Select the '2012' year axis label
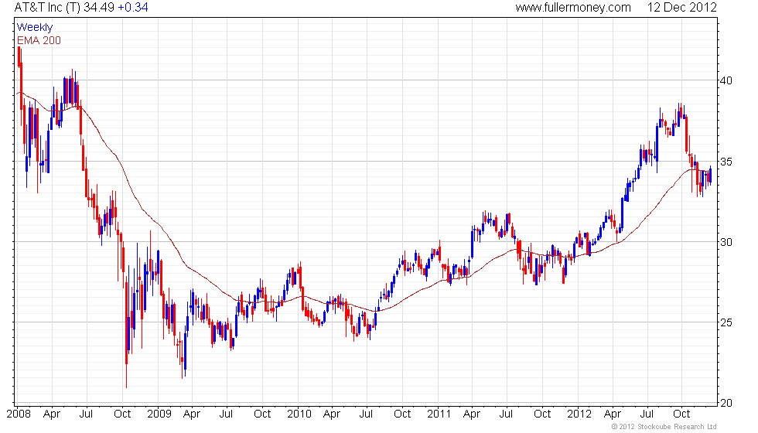Image resolution: width=758 pixels, height=433 pixels. point(579,414)
